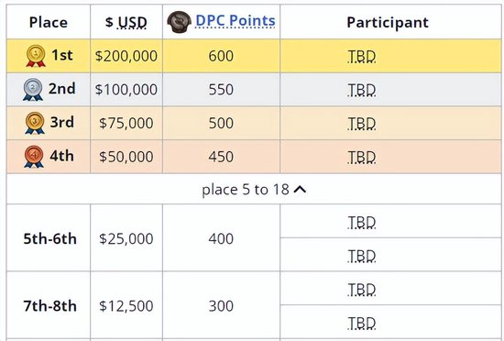Viewport: 504px width, 341px height.
Task: Click the 3rd place medal icon
Action: [35, 123]
